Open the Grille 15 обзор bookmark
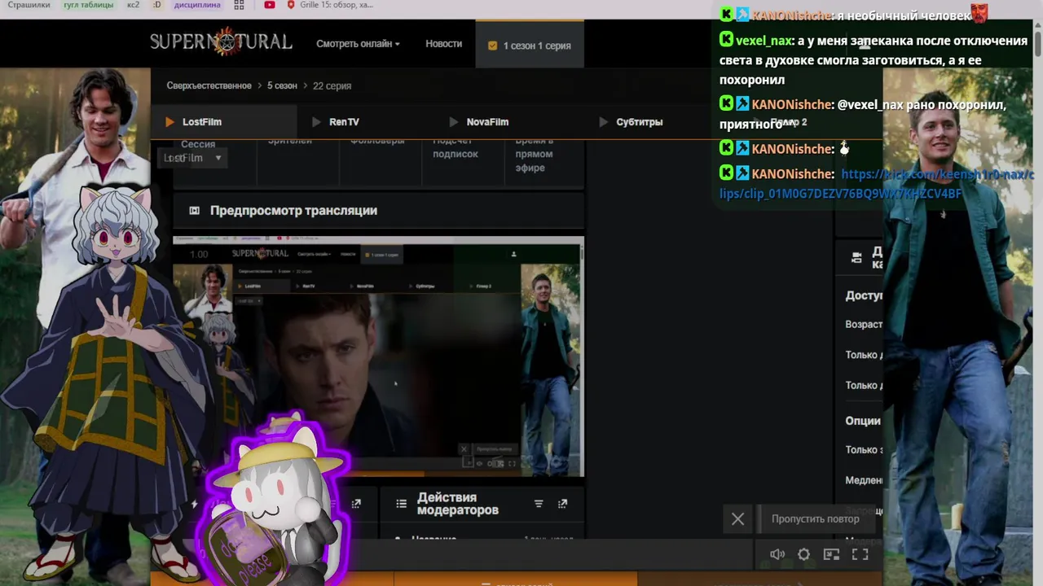1043x586 pixels. [329, 5]
